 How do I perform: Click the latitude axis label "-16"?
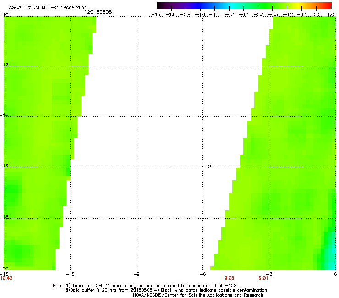point(4,166)
